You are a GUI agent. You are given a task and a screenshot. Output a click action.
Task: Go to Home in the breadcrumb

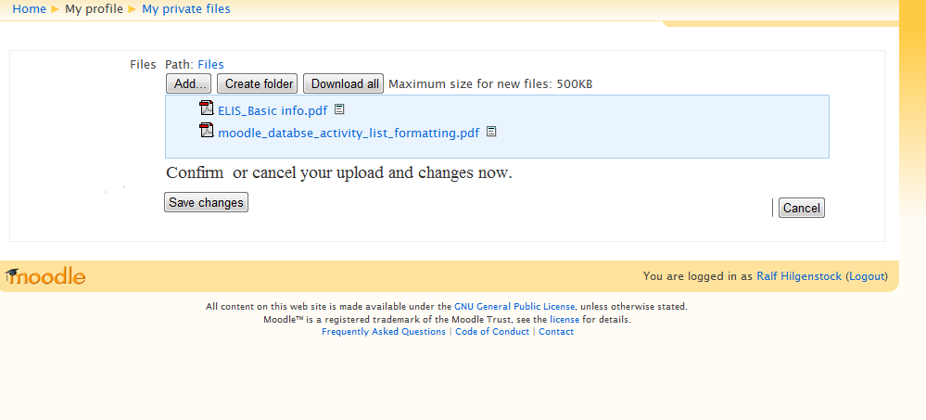click(29, 9)
